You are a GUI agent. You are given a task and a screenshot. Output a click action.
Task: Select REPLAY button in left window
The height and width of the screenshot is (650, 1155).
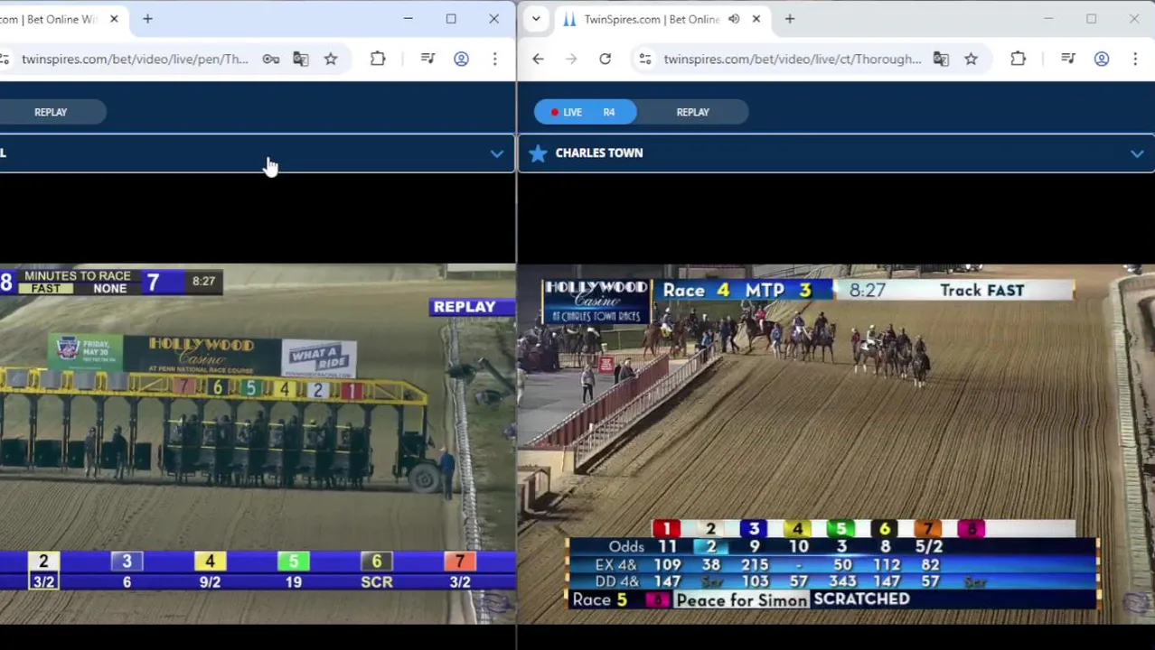(51, 112)
